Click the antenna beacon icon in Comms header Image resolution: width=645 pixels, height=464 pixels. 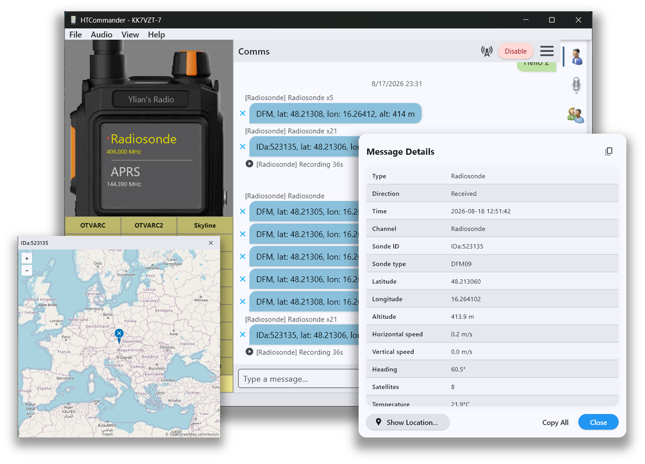[x=487, y=51]
